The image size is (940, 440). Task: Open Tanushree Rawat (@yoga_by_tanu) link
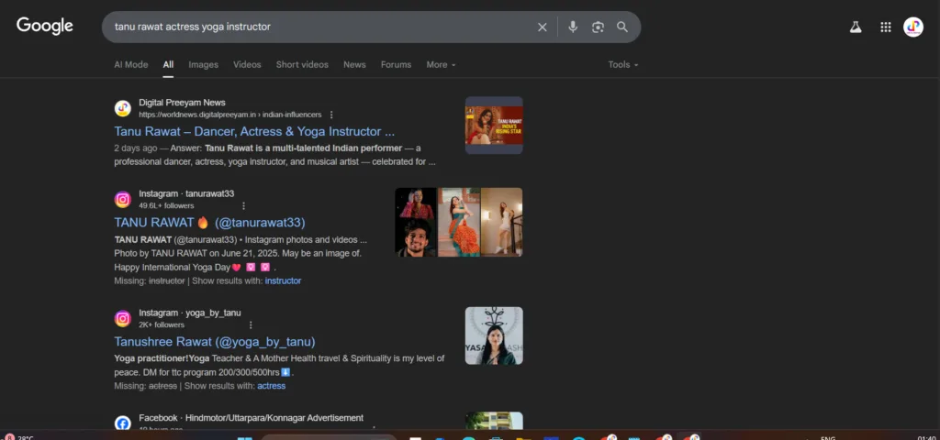(x=215, y=342)
